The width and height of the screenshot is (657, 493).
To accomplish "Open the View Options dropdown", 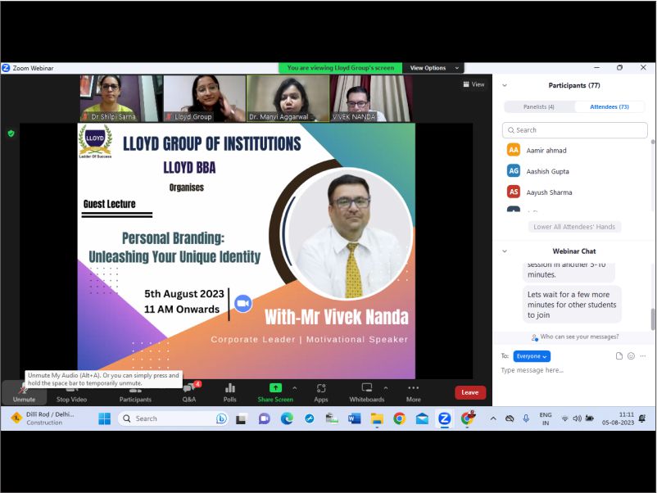I will coord(434,68).
